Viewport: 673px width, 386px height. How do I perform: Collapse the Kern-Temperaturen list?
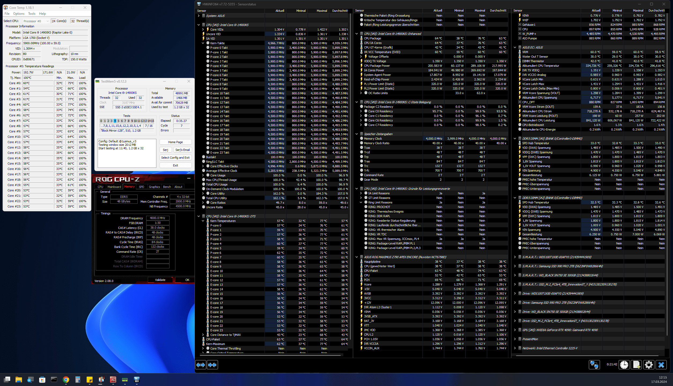(x=203, y=221)
